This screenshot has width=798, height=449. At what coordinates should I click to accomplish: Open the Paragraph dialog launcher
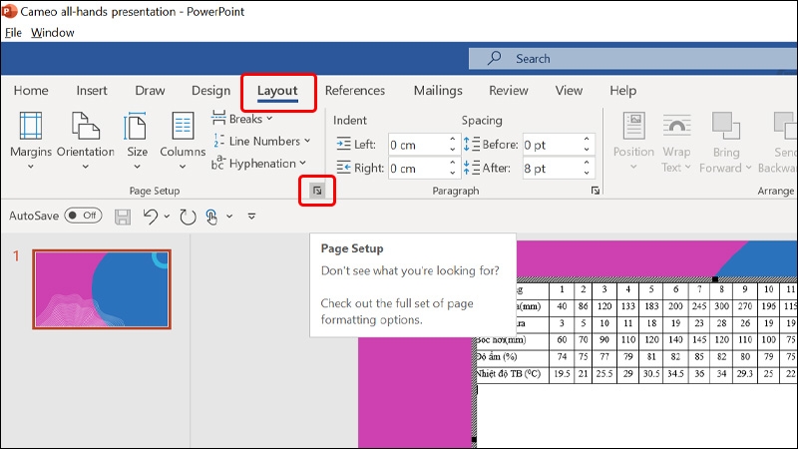click(x=595, y=191)
